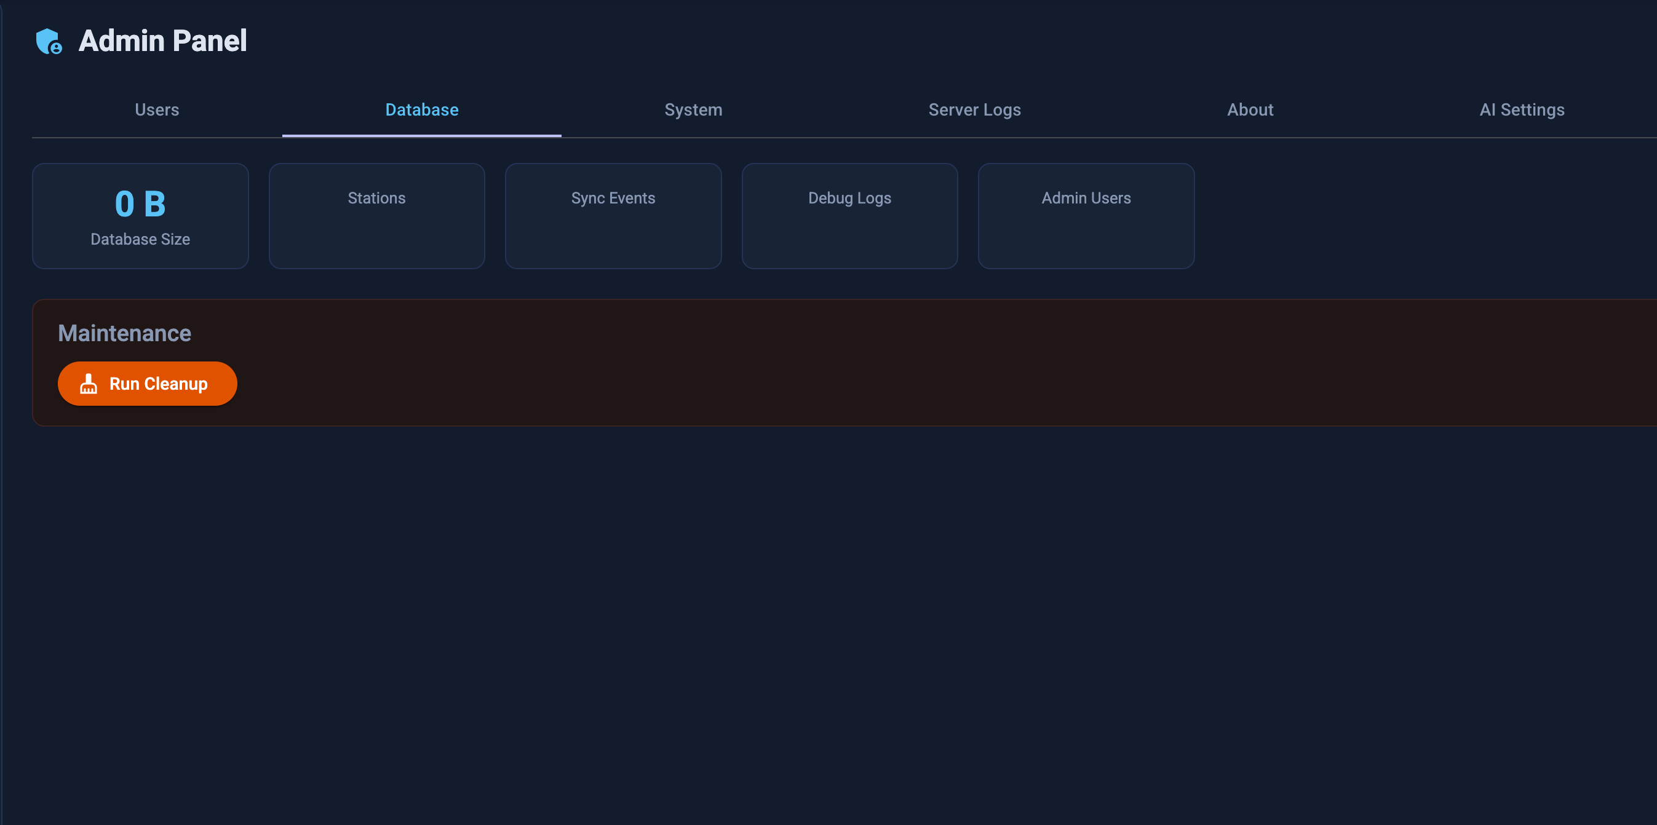Select the Debug Logs stat card
Viewport: 1657px width, 825px height.
pyautogui.click(x=850, y=216)
